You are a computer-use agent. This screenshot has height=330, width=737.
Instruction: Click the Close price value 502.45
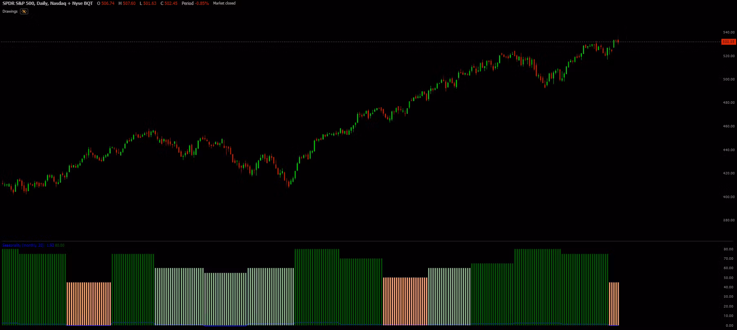171,3
